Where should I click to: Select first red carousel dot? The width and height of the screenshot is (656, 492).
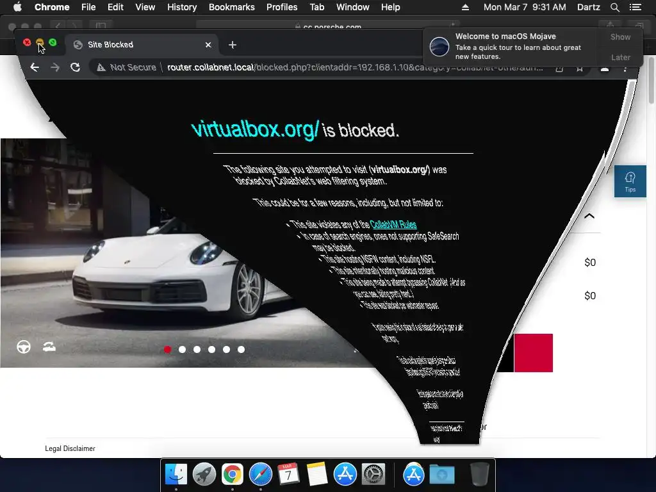[167, 349]
